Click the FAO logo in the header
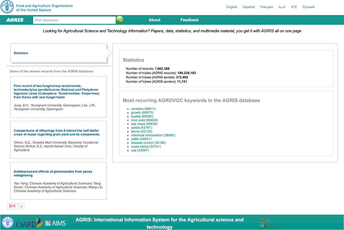This screenshot has height=230, width=344. [7, 7]
